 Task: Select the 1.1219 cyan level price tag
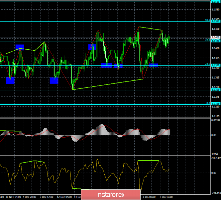(x=216, y=104)
